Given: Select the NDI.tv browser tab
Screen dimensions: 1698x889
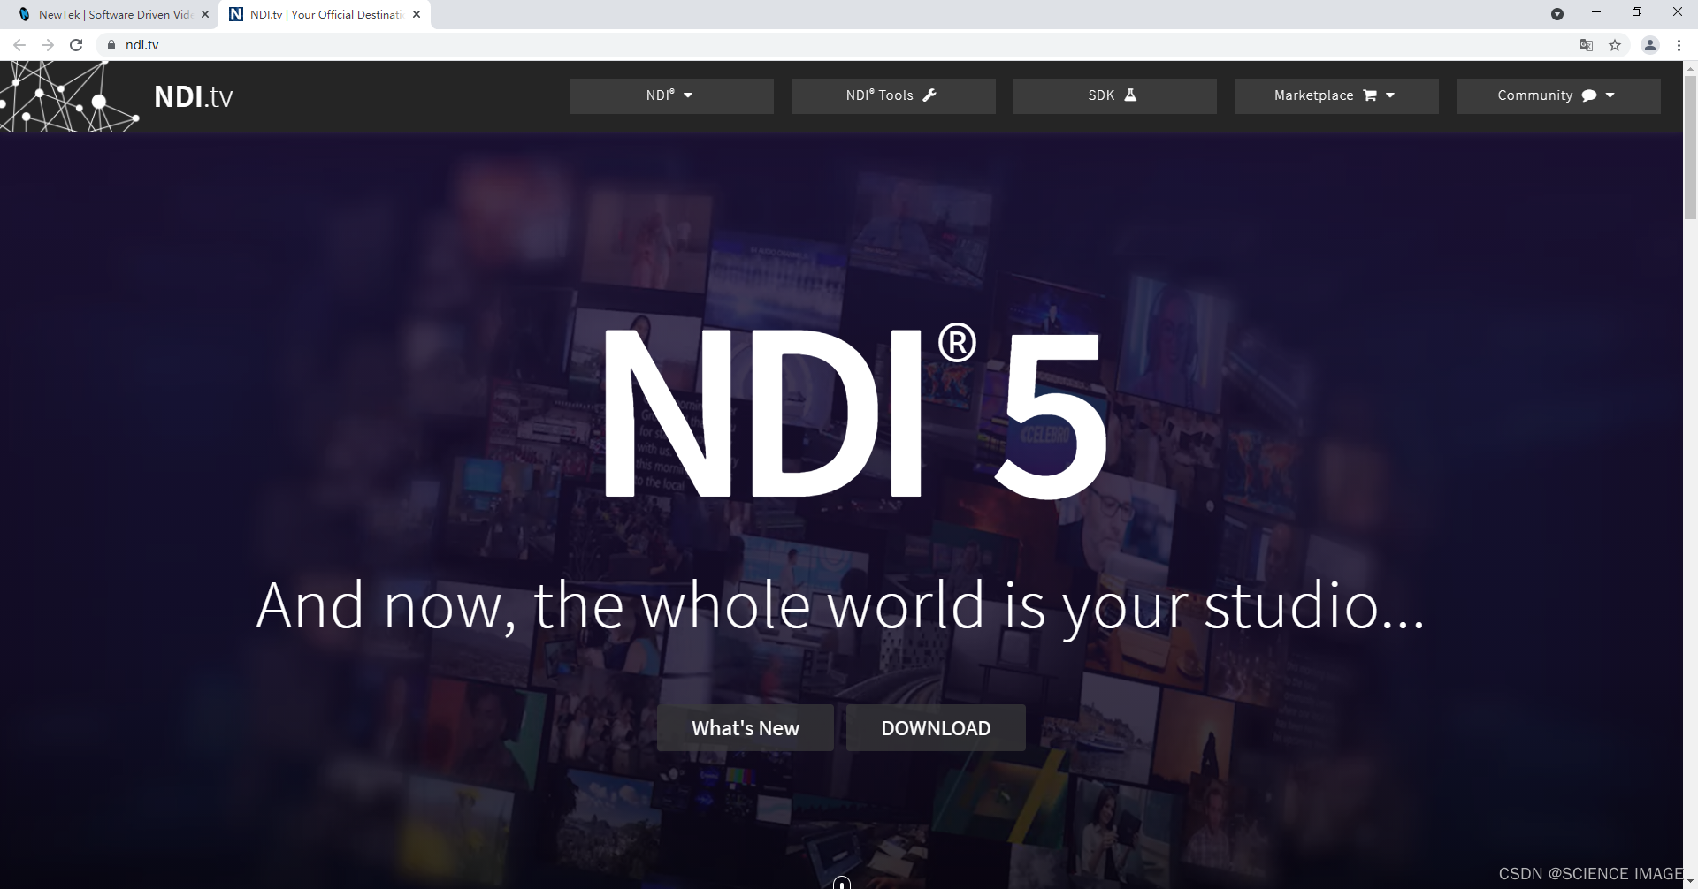Looking at the screenshot, I should coord(325,14).
